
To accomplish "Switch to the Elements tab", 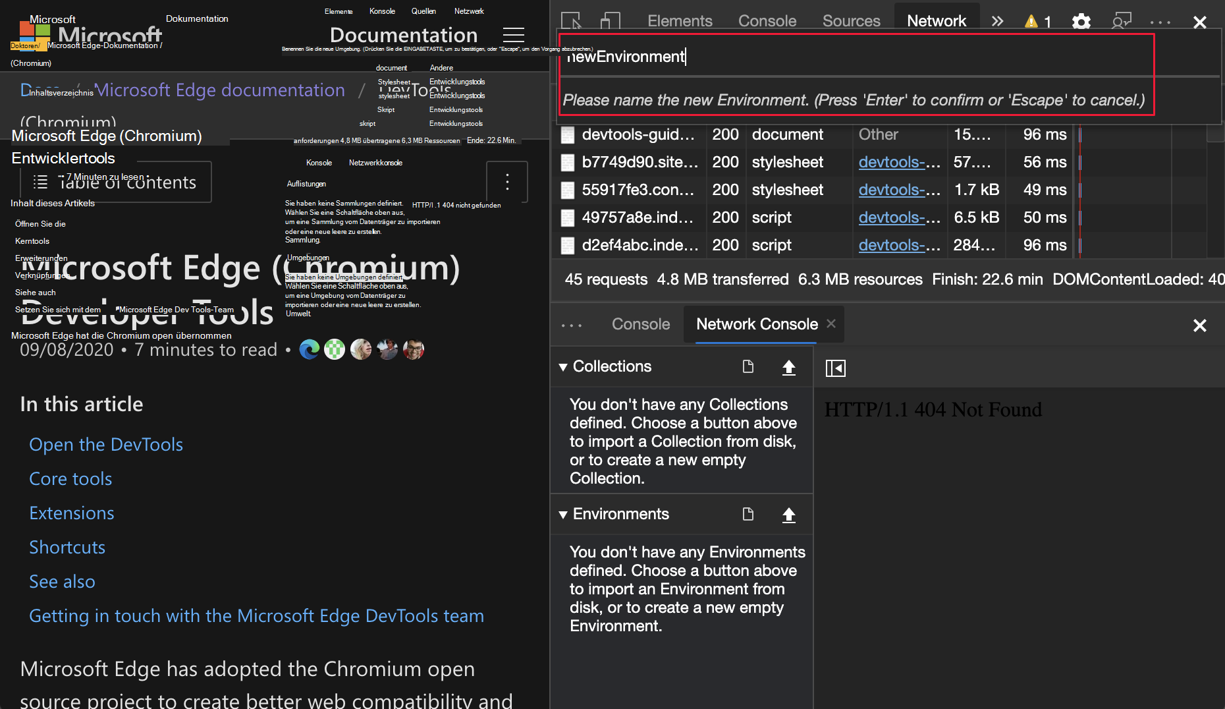I will [680, 21].
